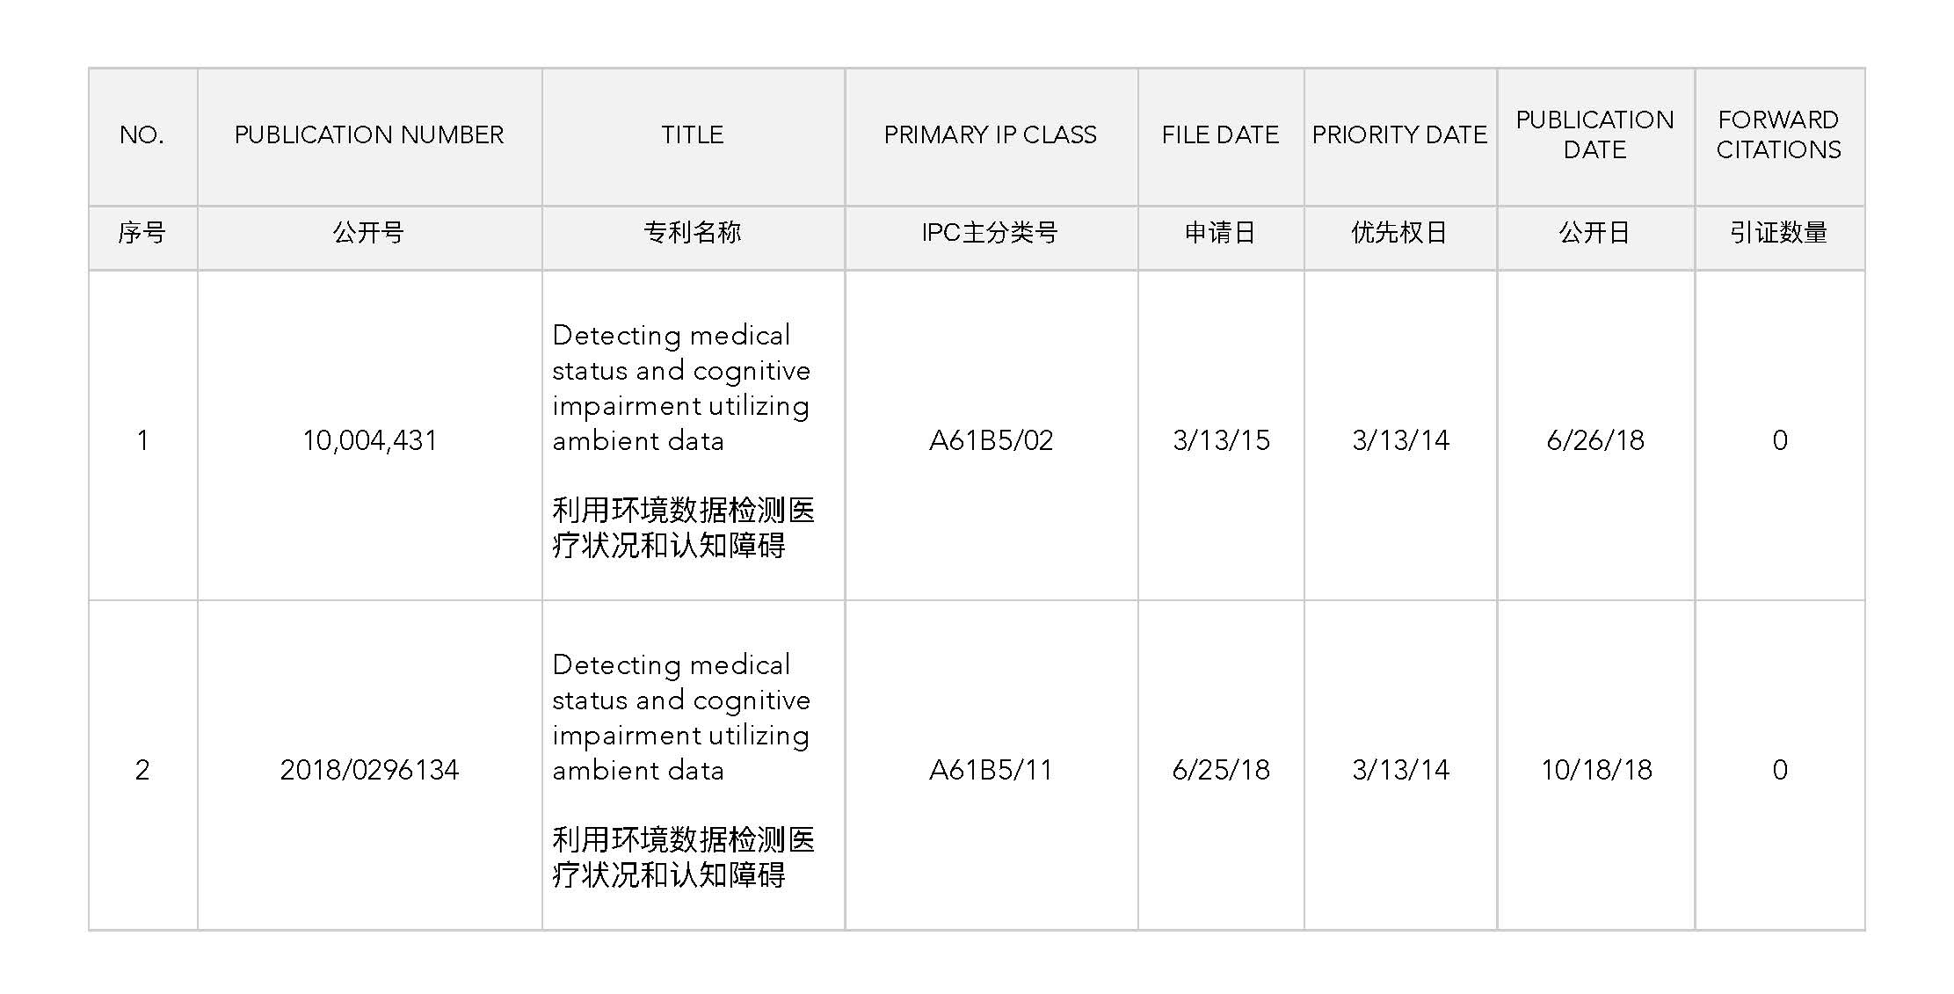Click the NO. column header

click(x=142, y=135)
